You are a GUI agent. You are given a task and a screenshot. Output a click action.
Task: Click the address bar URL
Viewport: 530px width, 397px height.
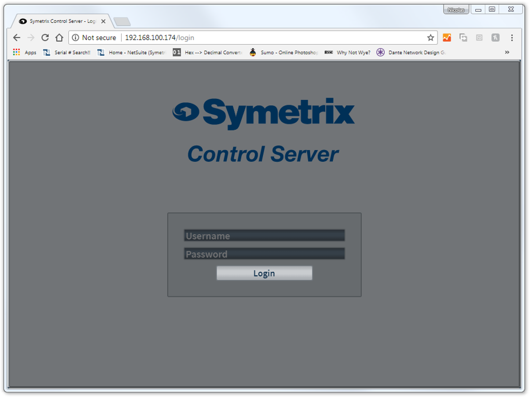tap(159, 38)
